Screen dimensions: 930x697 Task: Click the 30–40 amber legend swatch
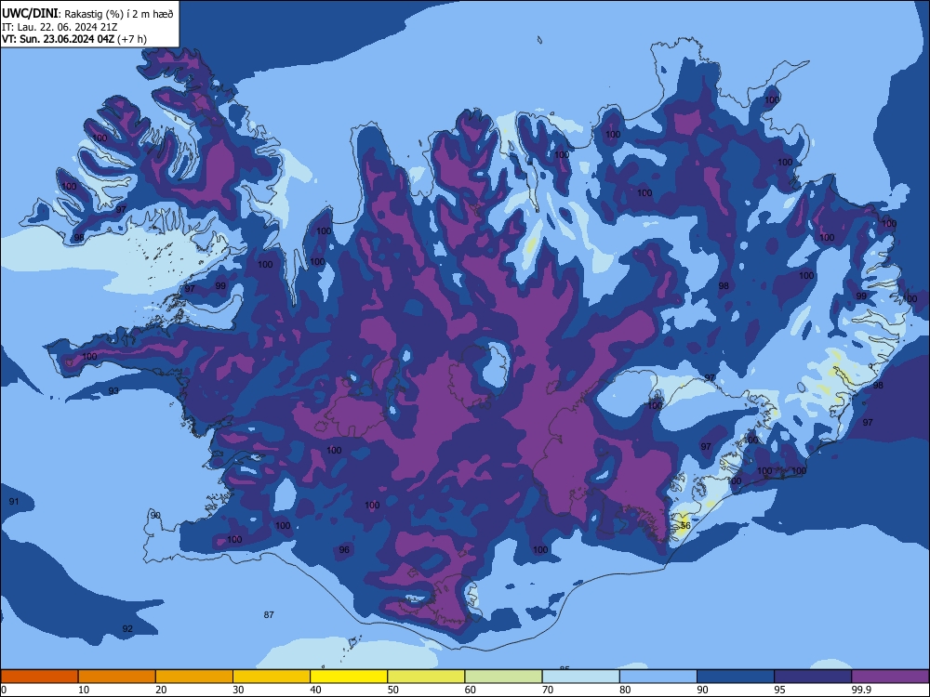click(272, 677)
